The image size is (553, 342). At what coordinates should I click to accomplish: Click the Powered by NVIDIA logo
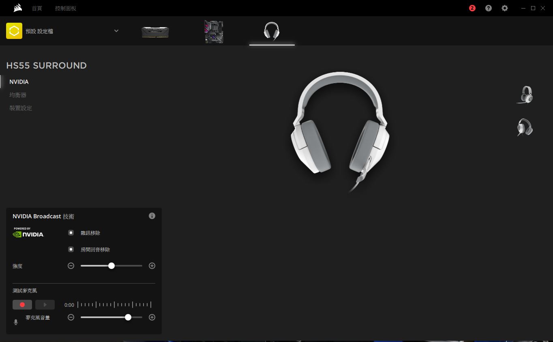tap(28, 232)
